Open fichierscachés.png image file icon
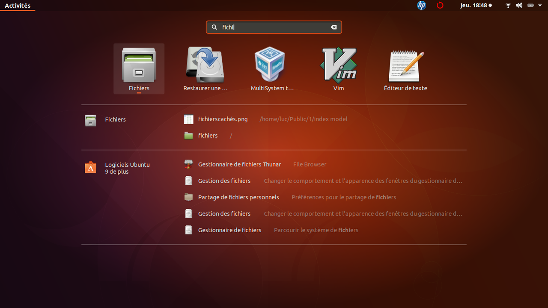Viewport: 548px width, 308px height. 188,119
